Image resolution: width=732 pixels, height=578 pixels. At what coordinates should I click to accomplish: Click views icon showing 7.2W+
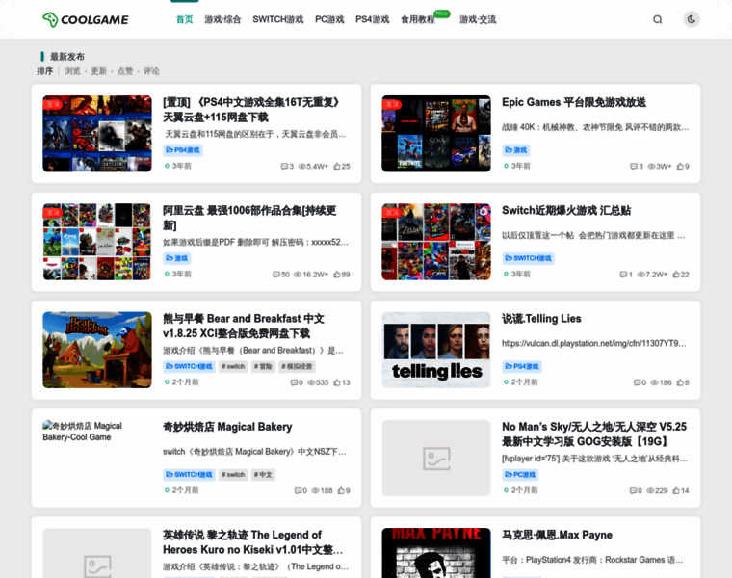tap(640, 275)
